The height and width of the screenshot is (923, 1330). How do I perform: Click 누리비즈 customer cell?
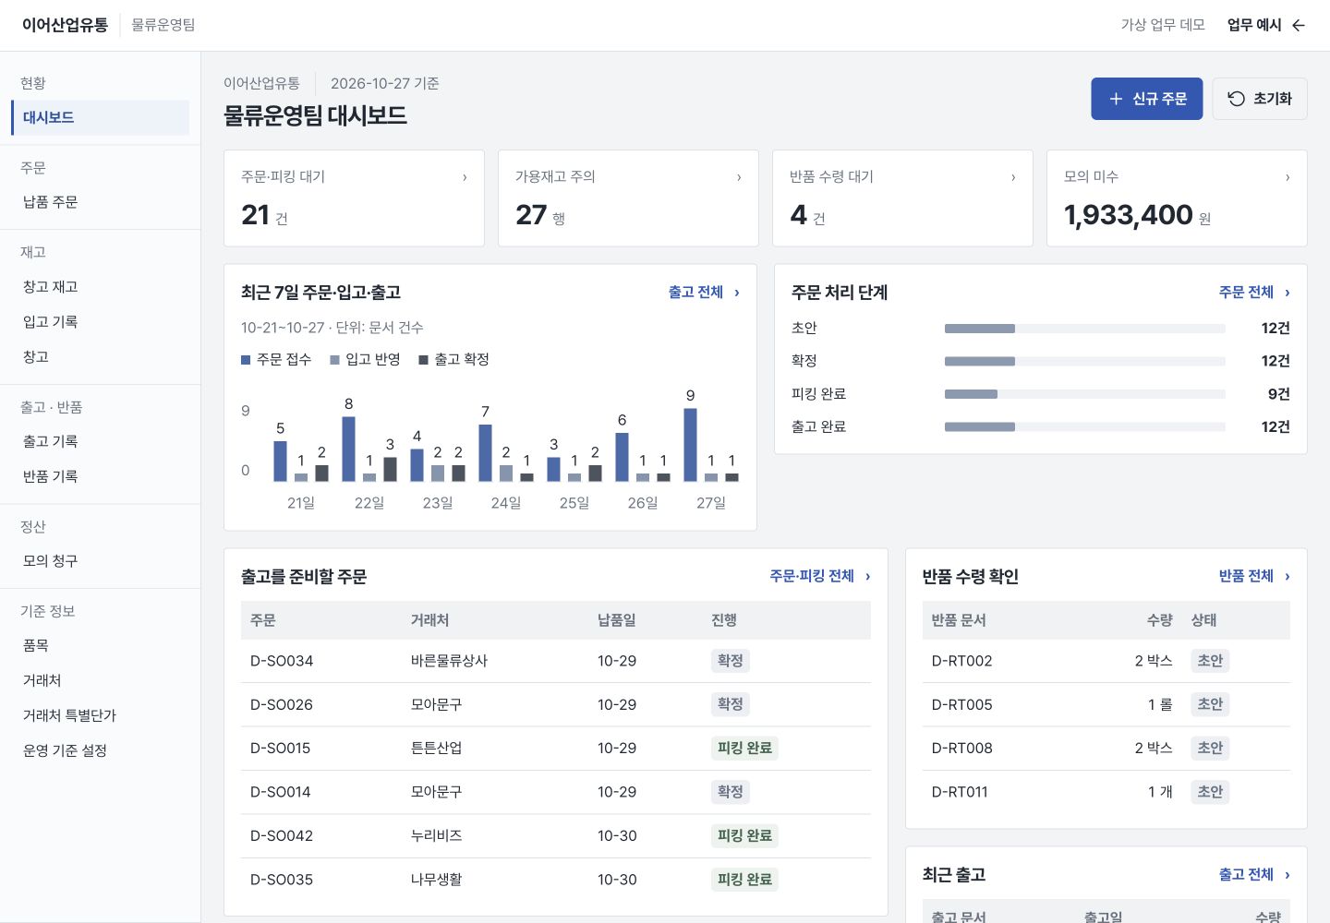(436, 836)
